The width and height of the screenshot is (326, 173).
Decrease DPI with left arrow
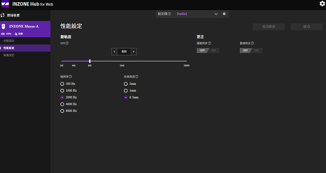click(x=114, y=52)
